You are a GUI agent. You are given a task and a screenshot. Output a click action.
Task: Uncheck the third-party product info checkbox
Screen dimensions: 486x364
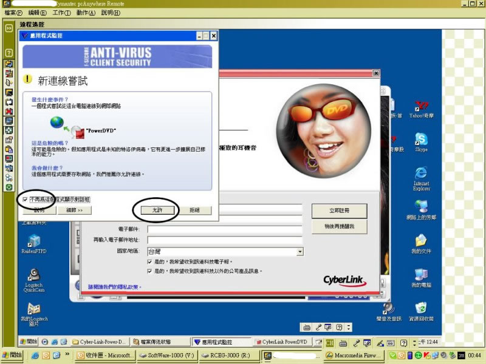pos(149,271)
